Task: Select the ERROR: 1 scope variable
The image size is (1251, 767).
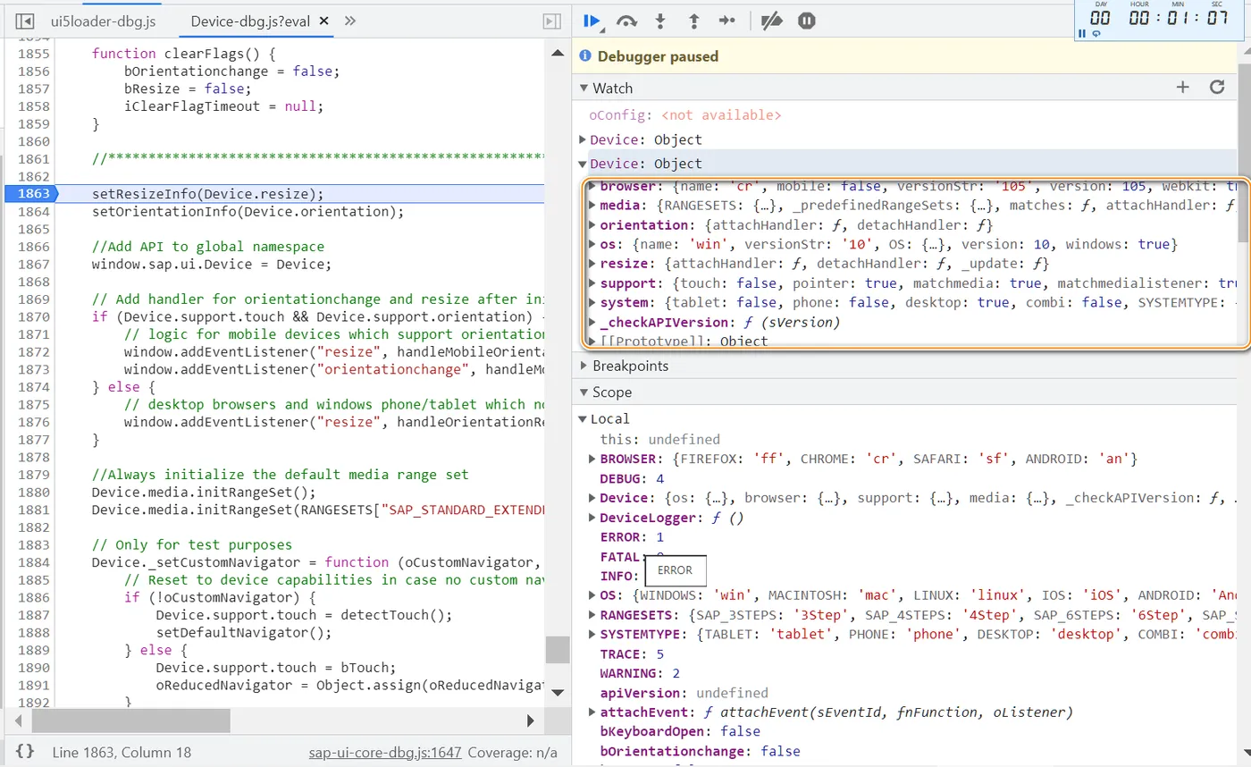Action: click(632, 537)
